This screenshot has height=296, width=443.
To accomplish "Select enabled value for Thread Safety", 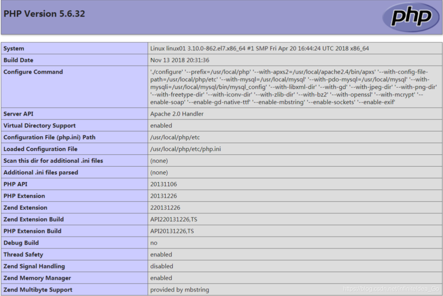I will pos(161,254).
